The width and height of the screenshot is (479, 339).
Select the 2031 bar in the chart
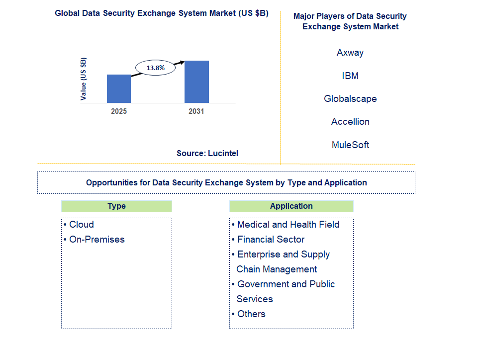point(197,82)
